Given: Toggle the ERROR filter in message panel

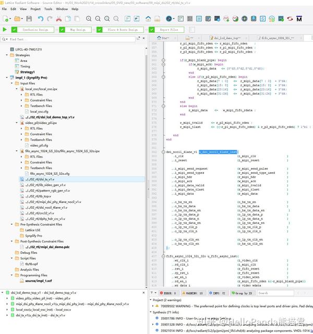Looking at the screenshot, I should [x=168, y=293].
